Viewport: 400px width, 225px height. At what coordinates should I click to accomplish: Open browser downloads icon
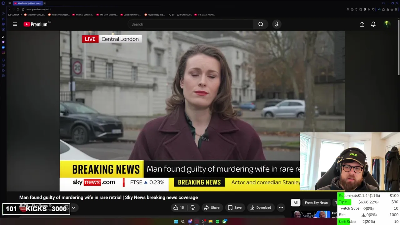[x=392, y=9]
